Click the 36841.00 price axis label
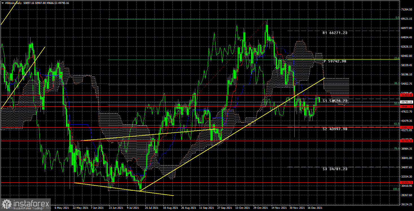This screenshot has height=211, width=414. (x=407, y=158)
